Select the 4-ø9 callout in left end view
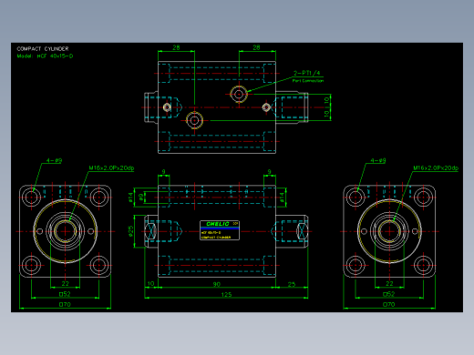Viewport: 474px width, 355px height. point(54,160)
